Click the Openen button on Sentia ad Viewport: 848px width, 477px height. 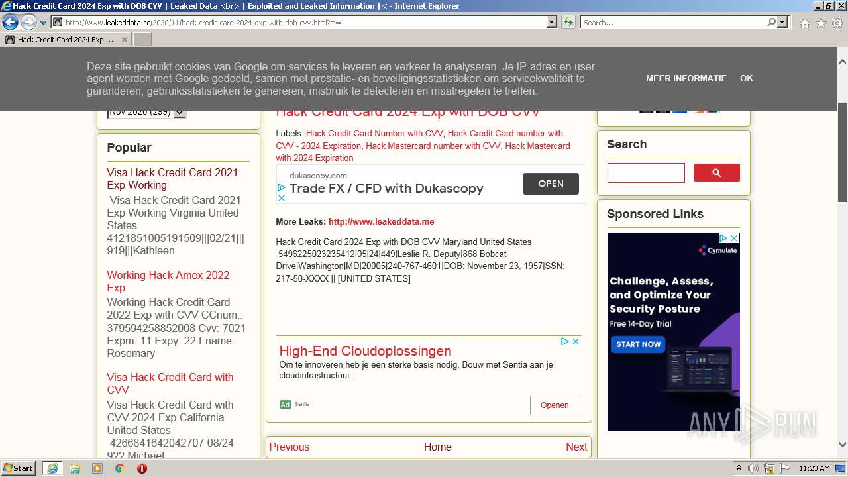pos(555,405)
